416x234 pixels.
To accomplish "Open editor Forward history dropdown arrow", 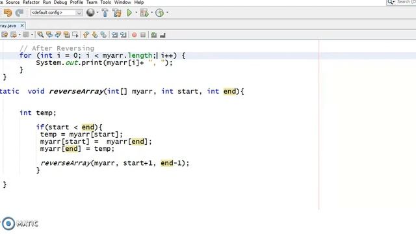I will coord(32,34).
